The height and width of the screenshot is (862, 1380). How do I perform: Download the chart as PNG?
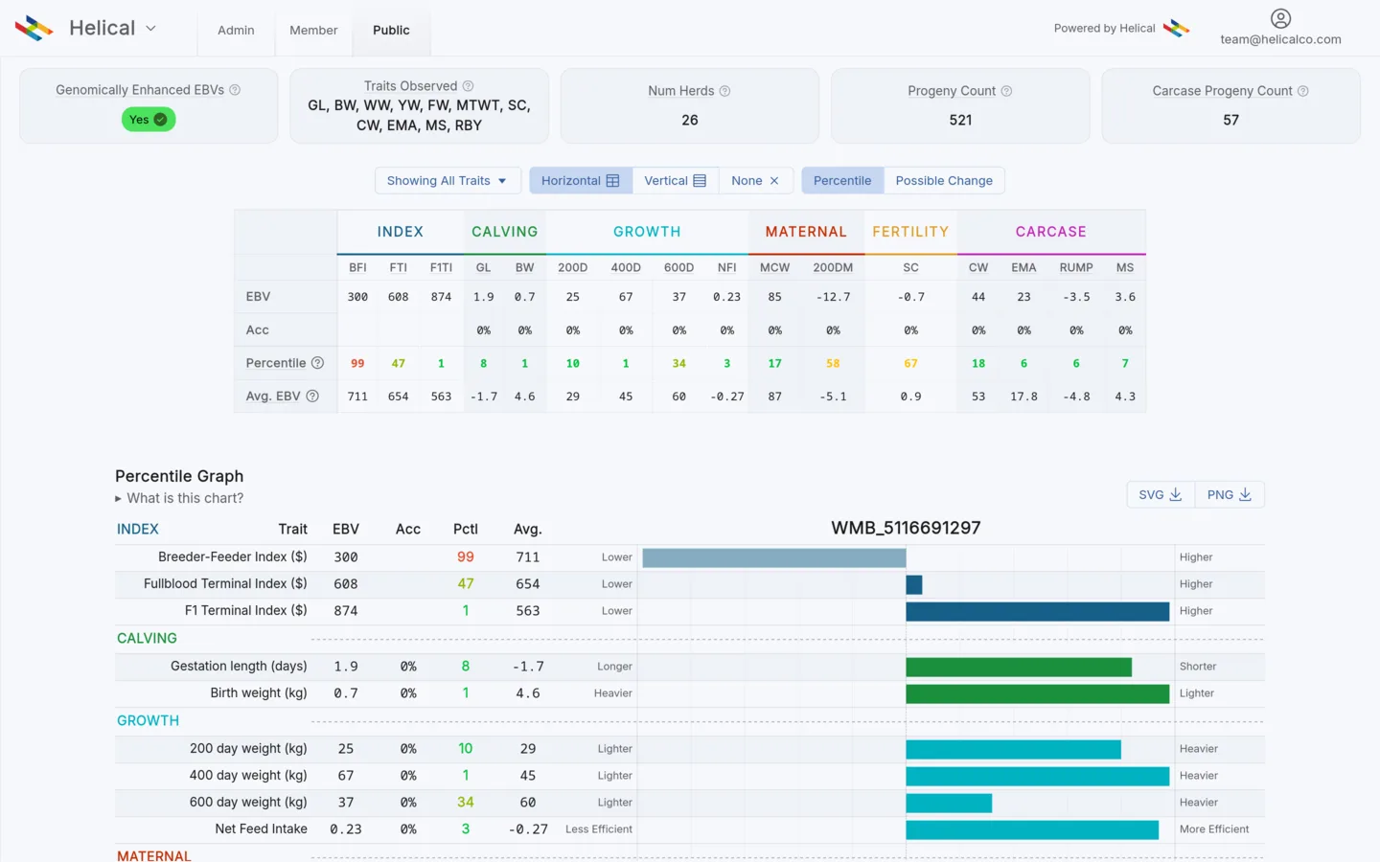[x=1230, y=494]
